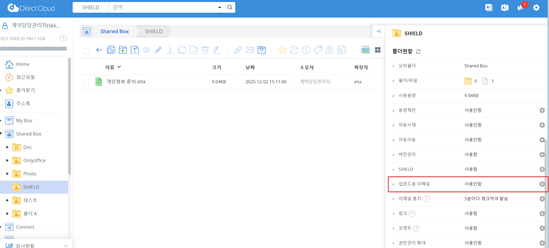Expand the 폴더 A folder in tree
Image resolution: width=549 pixels, height=248 pixels.
8,214
